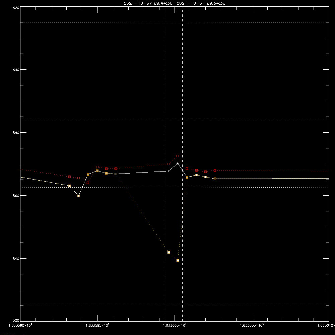Click the 1.633590×10⁹ label on the x-axis
This screenshot has height=335, width=335.
pos(20,325)
